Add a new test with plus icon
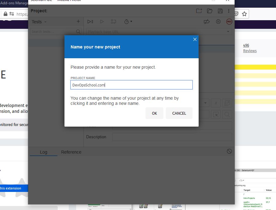The height and width of the screenshot is (210, 276). (78, 21)
